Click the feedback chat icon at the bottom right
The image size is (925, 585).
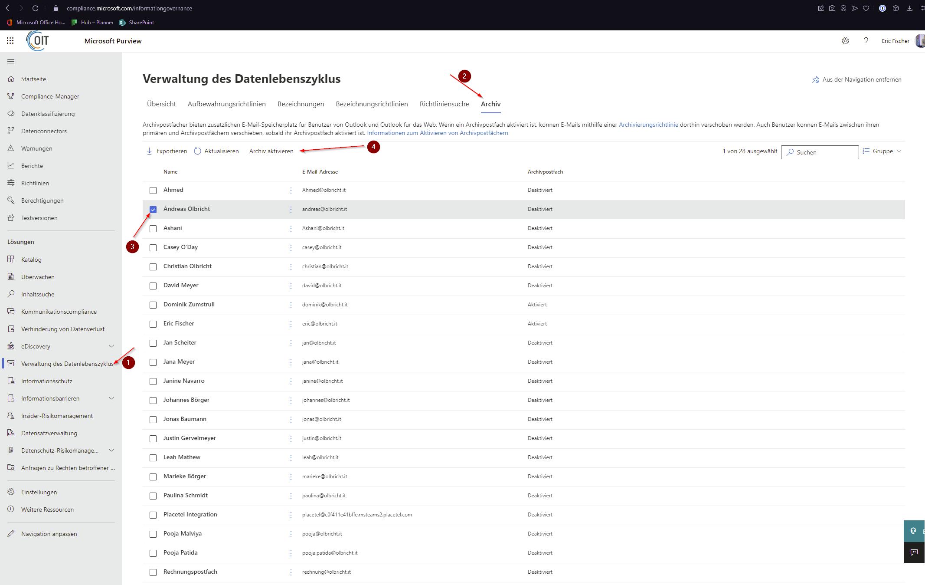click(914, 552)
